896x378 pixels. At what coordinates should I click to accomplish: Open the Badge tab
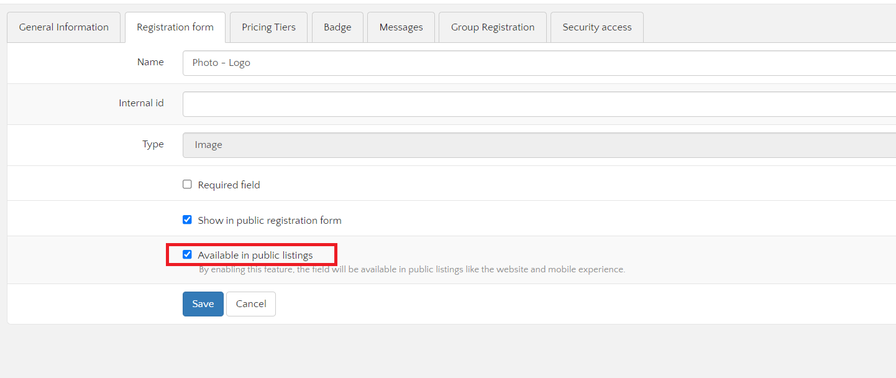click(337, 27)
